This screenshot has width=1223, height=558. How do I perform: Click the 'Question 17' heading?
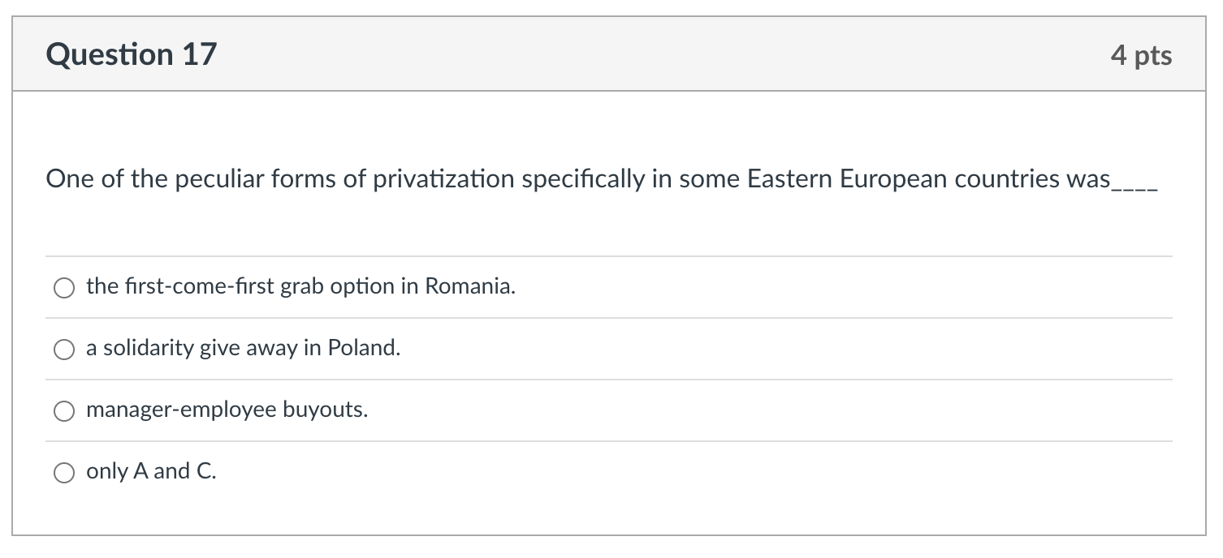[x=132, y=54]
